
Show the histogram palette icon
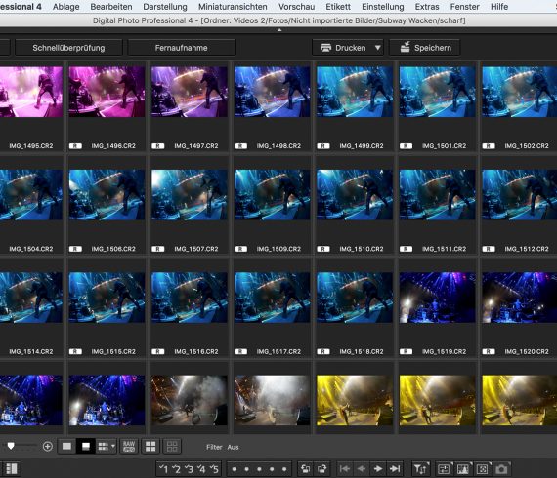point(463,469)
